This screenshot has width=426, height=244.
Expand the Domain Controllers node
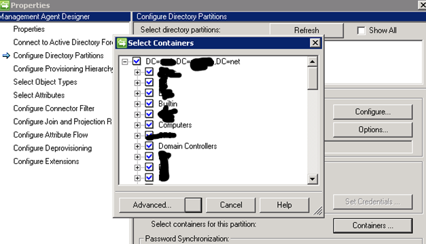(137, 146)
